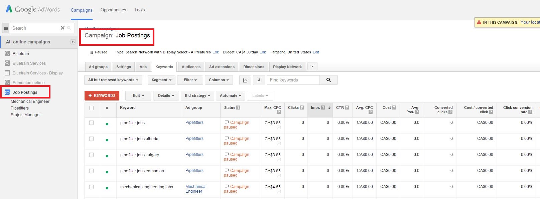Clear the sidebar search with X icon
The height and width of the screenshot is (199, 540).
pos(62,28)
